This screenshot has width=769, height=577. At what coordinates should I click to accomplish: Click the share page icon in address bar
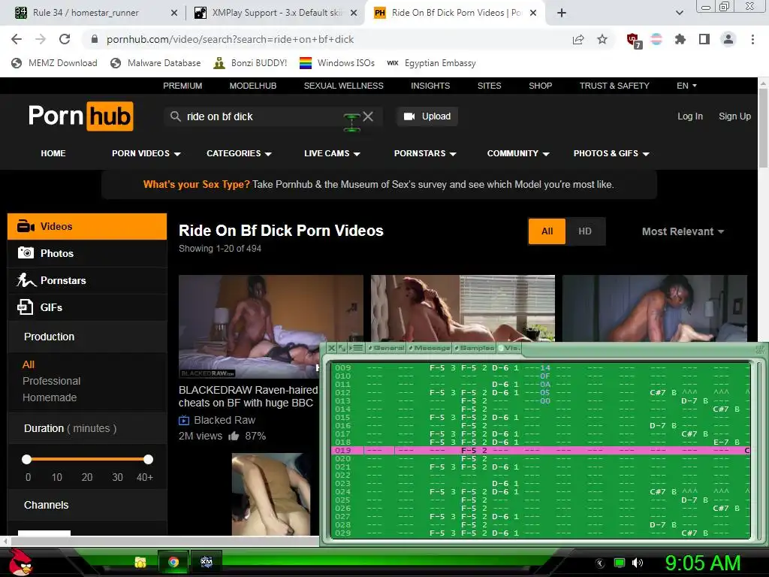pos(578,39)
